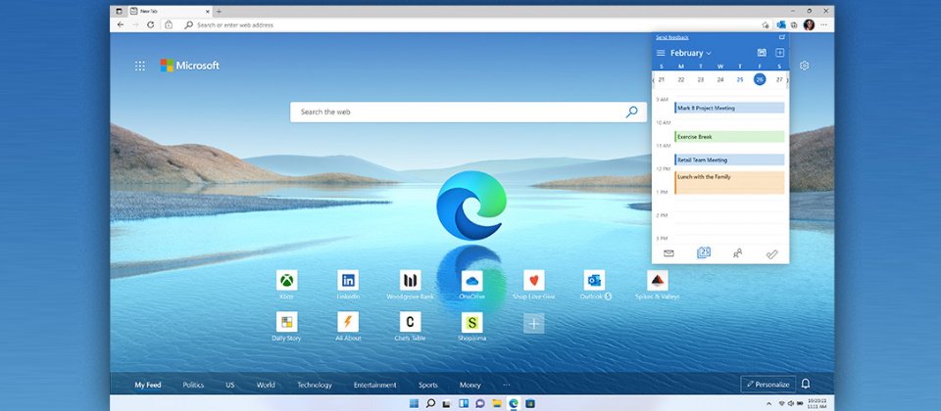Go back with the back arrow

(120, 25)
